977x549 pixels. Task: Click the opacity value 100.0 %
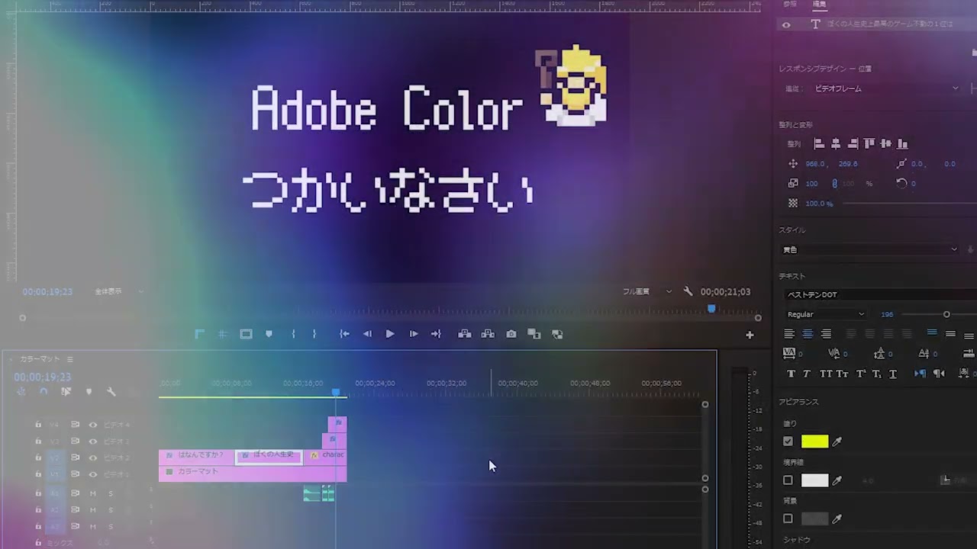(x=819, y=204)
